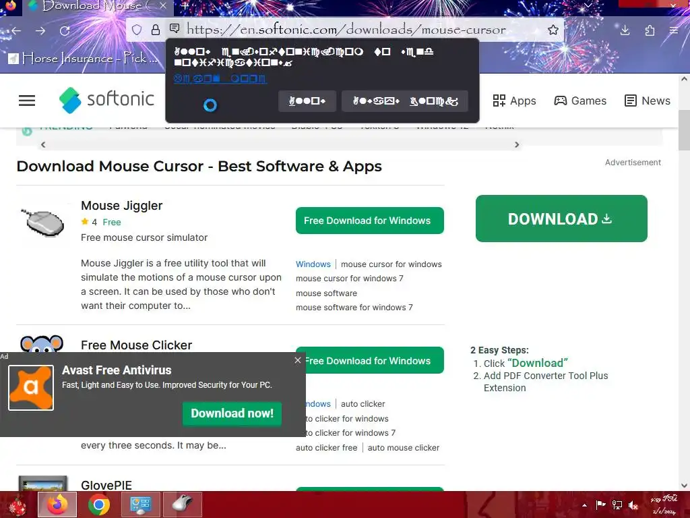This screenshot has width=690, height=518.
Task: Click the permissions icon in address bar
Action: point(175,28)
